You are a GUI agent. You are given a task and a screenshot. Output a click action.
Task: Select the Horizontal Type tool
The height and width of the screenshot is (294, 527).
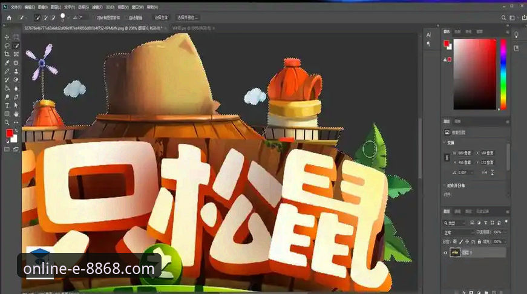(x=7, y=105)
